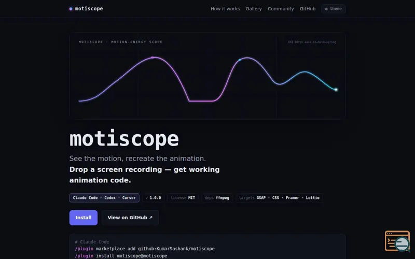Click the '/plugin marketplace add' command line
Viewport: 415px width, 259px height.
(145, 249)
